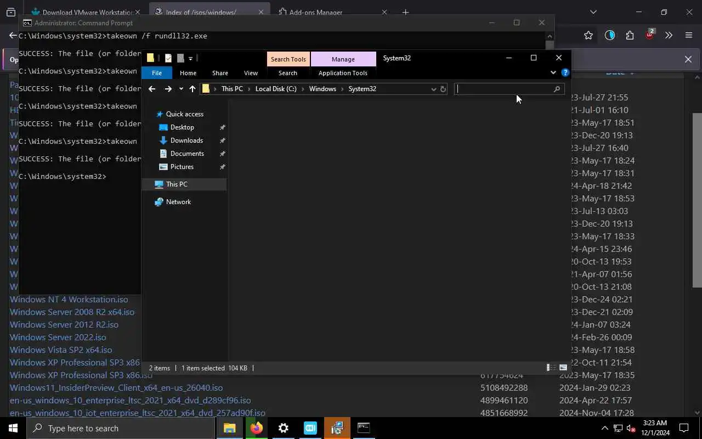The width and height of the screenshot is (702, 439).
Task: Open Firefox recent browsing view icon
Action: [x=11, y=12]
